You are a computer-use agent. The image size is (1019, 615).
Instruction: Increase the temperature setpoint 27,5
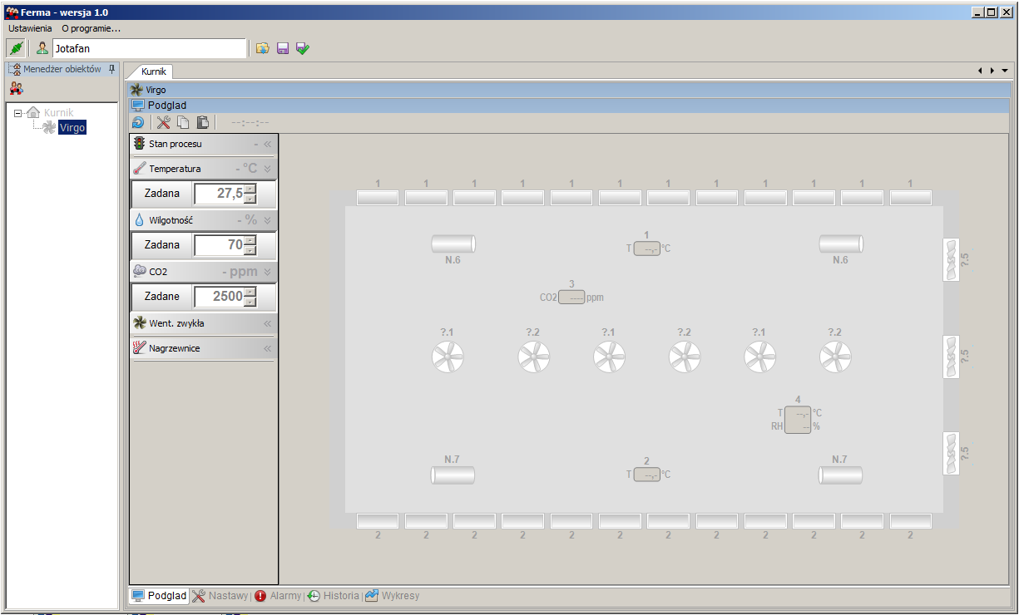click(x=250, y=189)
